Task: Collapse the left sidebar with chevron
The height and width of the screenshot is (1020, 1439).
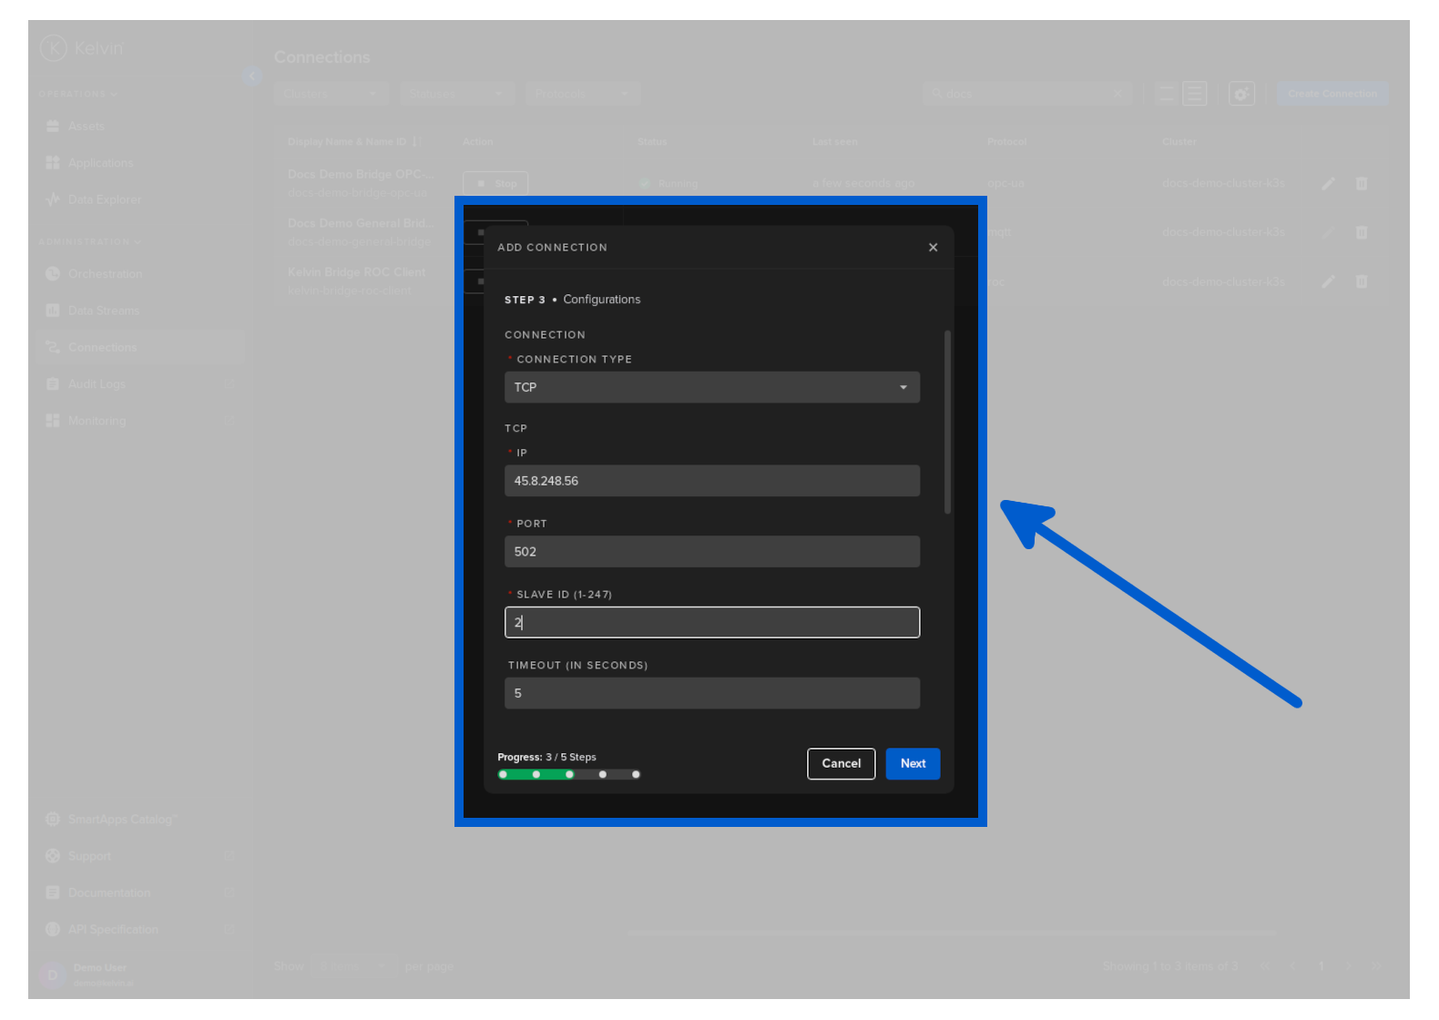Action: pos(252,76)
